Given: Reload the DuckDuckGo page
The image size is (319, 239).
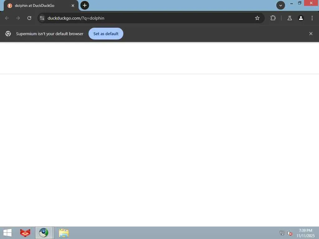Looking at the screenshot, I should [x=29, y=18].
